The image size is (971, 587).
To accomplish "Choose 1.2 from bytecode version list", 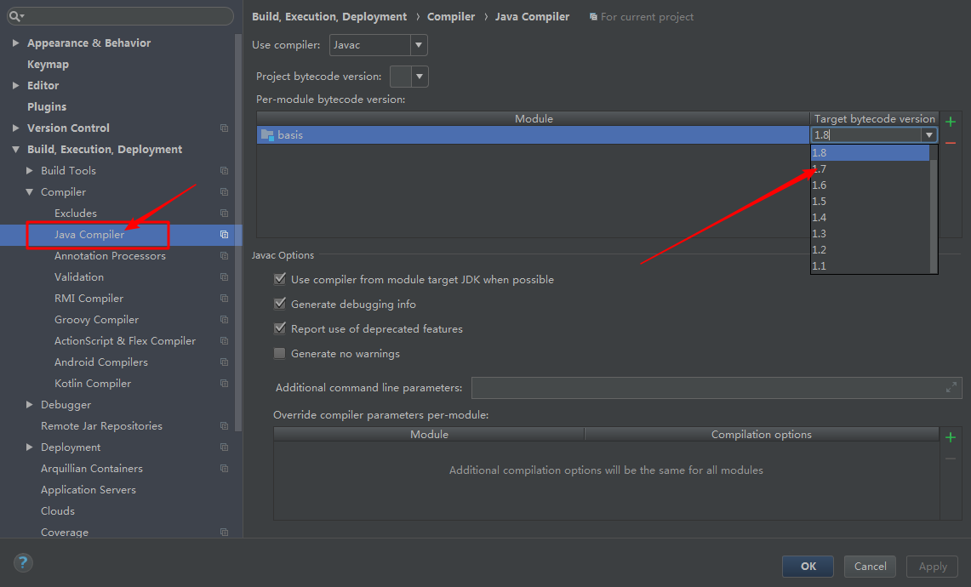I will click(870, 249).
